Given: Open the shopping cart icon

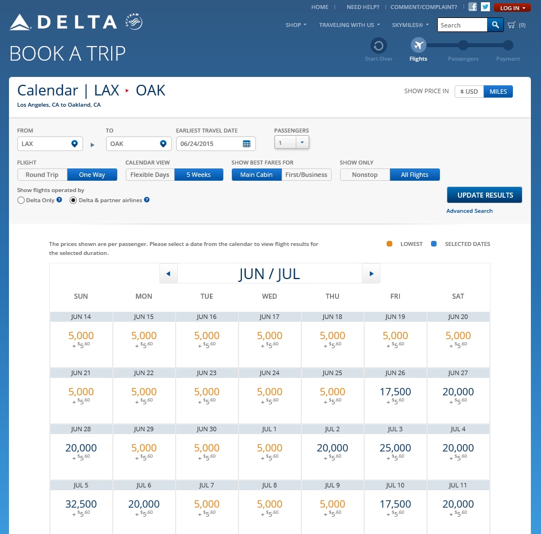Looking at the screenshot, I should [x=511, y=25].
